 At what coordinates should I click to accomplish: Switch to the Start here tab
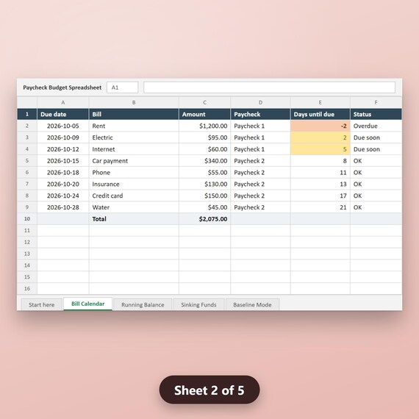pyautogui.click(x=41, y=304)
